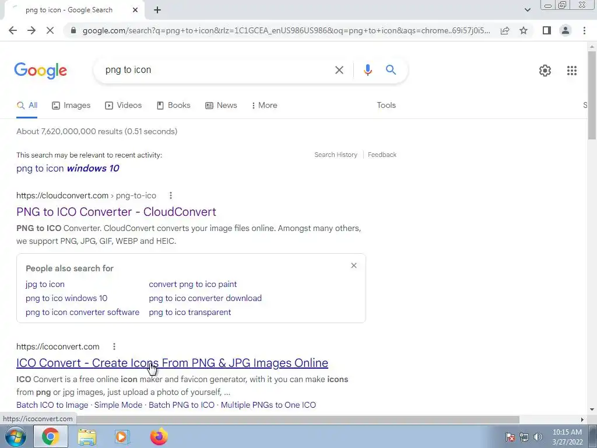Screen dimensions: 597x448
Task: Open Google settings gear
Action: click(545, 71)
